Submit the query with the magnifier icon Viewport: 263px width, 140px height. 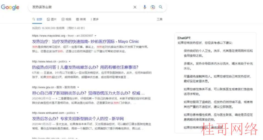point(161,7)
